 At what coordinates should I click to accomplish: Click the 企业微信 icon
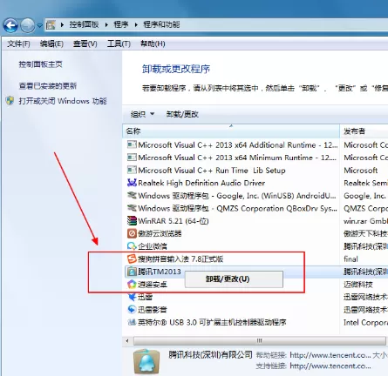tap(132, 246)
